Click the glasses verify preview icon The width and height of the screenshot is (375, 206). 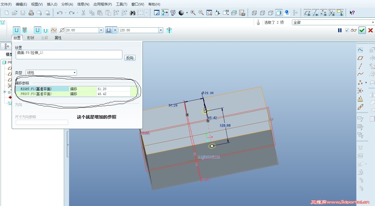coord(354,30)
